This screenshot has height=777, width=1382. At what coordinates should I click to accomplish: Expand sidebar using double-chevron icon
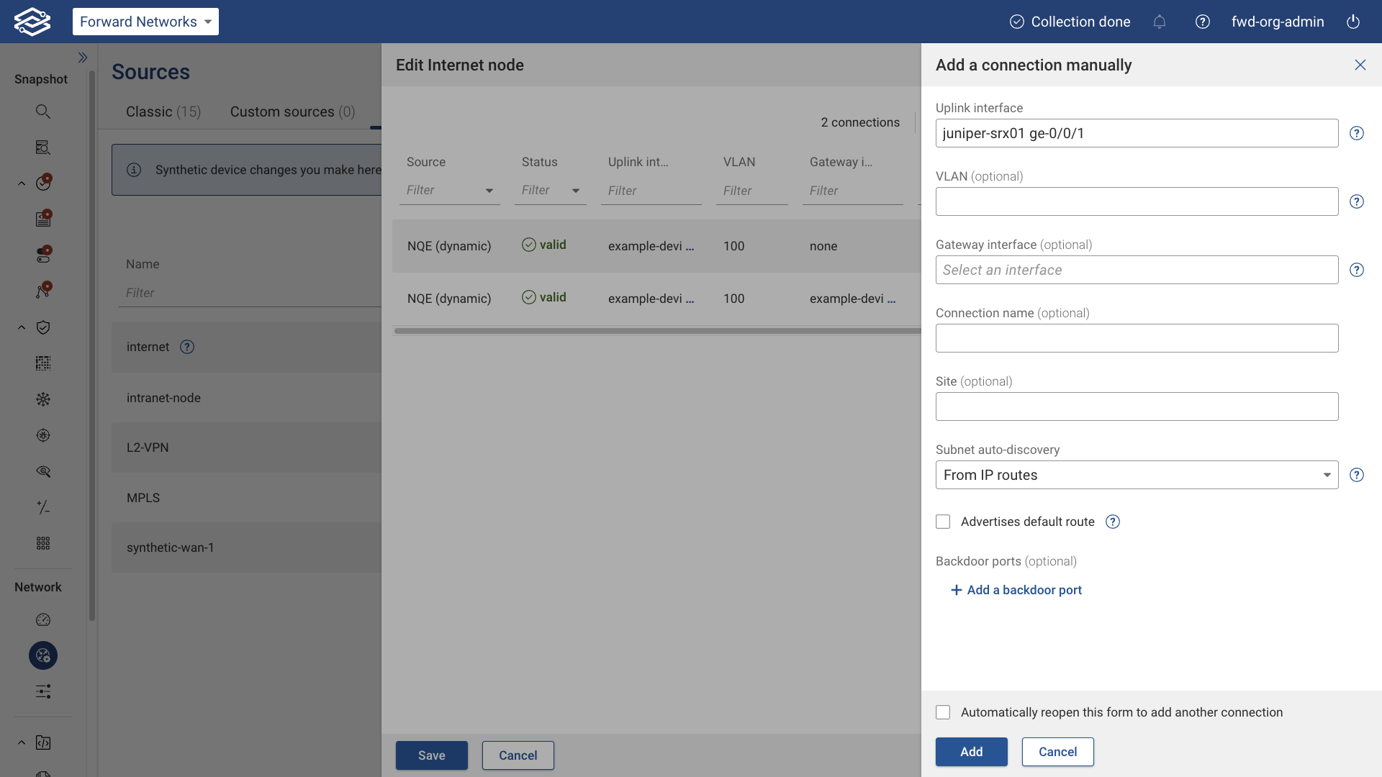click(x=83, y=58)
